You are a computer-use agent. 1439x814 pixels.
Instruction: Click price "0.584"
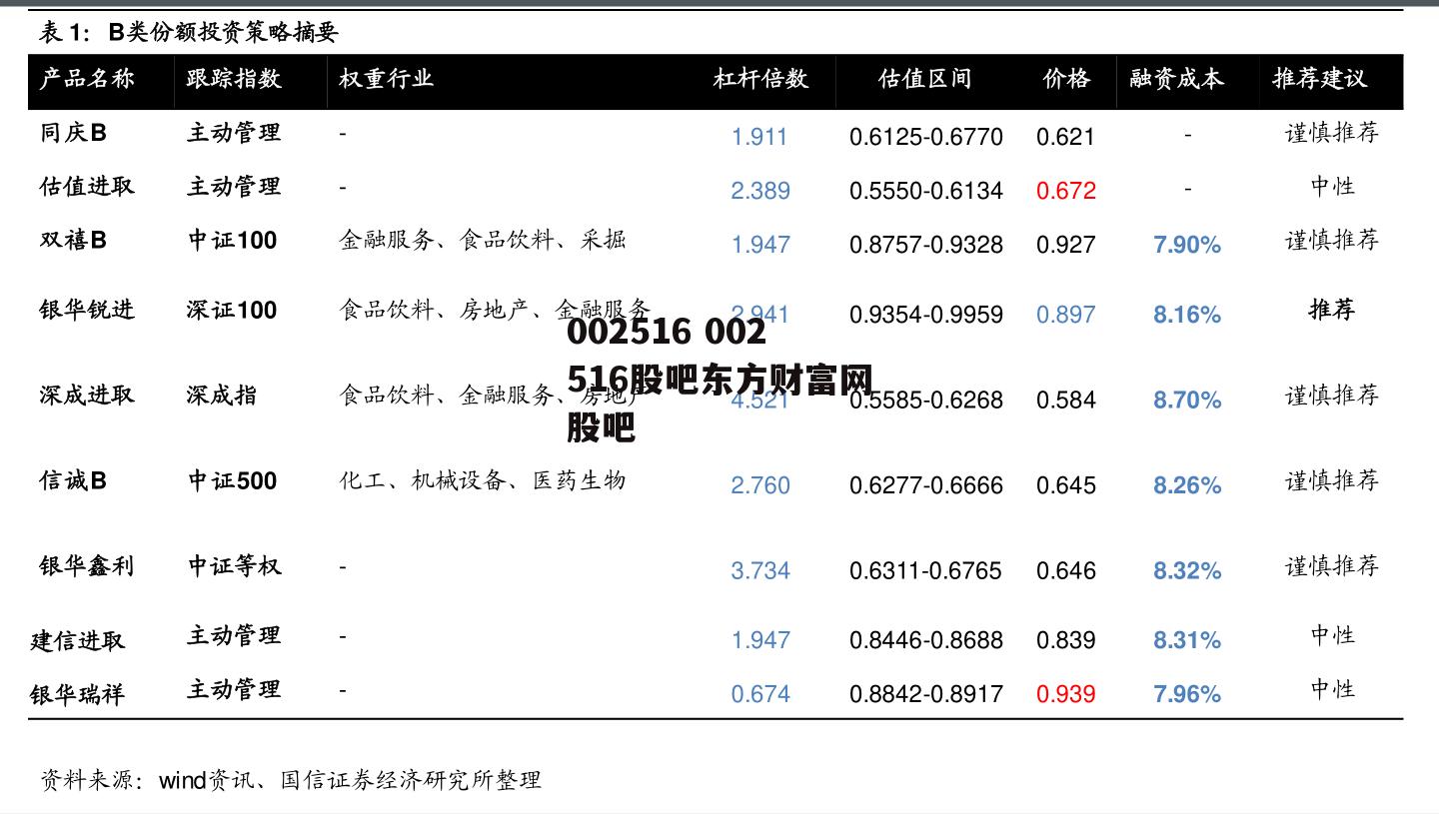click(x=1066, y=400)
